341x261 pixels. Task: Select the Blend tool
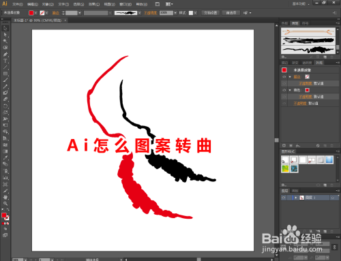[5, 164]
